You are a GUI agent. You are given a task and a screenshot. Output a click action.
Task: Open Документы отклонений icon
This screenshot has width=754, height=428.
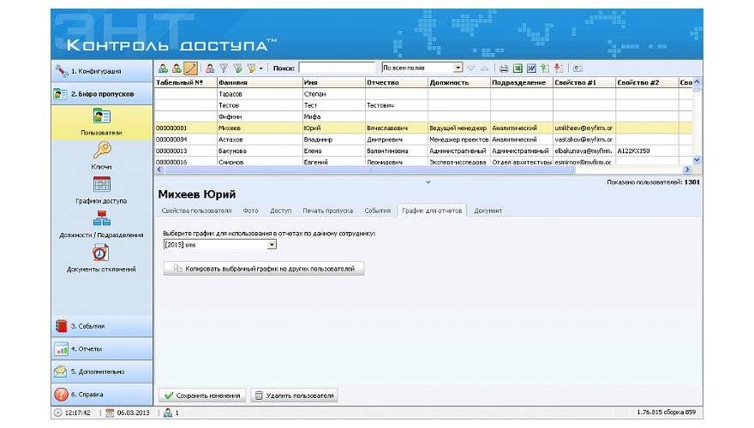(101, 253)
